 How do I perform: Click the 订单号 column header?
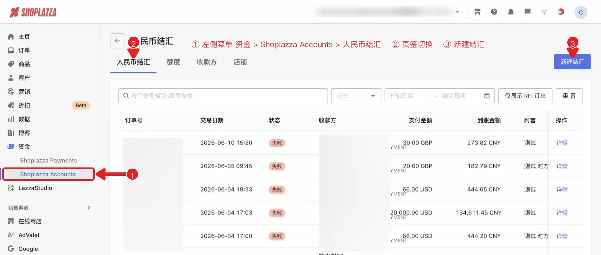134,120
